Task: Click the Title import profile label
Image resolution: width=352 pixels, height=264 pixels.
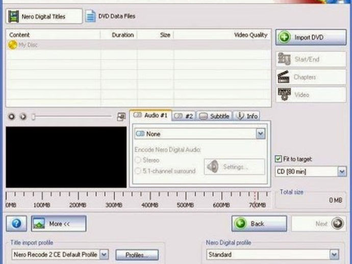Action: pyautogui.click(x=32, y=243)
